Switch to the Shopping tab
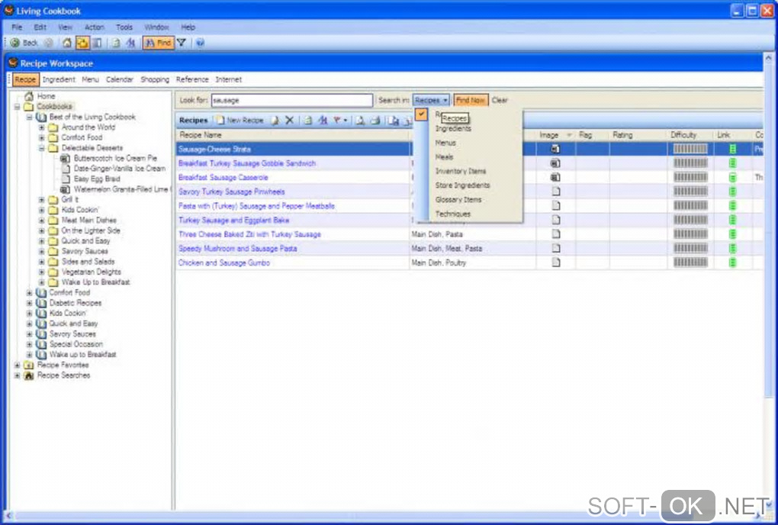Image resolution: width=778 pixels, height=525 pixels. coord(155,79)
